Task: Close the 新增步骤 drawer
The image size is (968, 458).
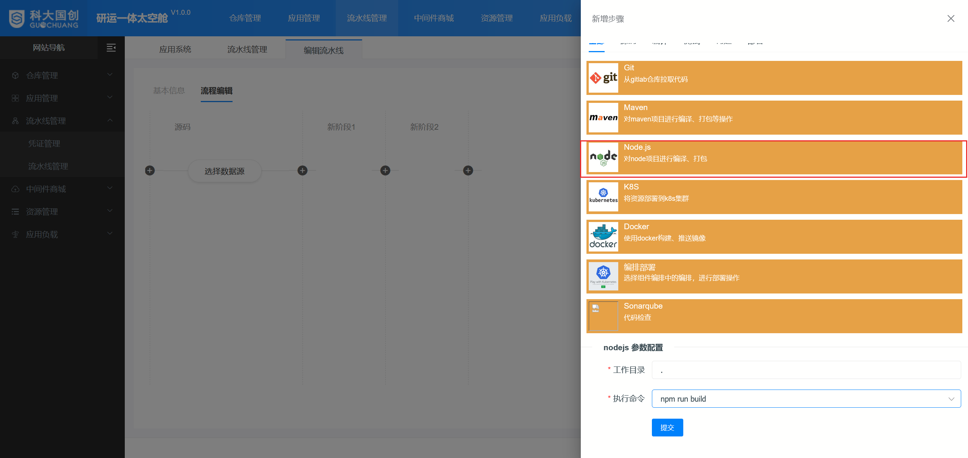Action: click(951, 19)
